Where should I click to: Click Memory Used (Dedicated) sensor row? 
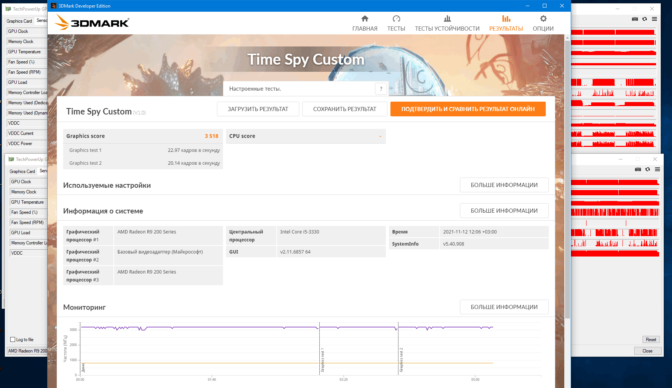pyautogui.click(x=27, y=103)
